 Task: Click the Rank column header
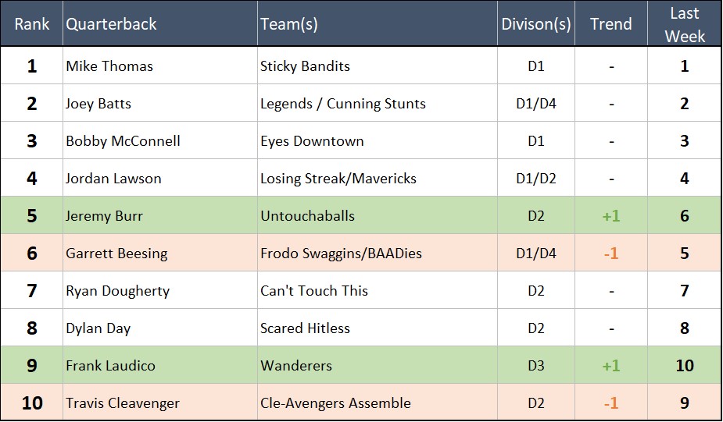31,24
